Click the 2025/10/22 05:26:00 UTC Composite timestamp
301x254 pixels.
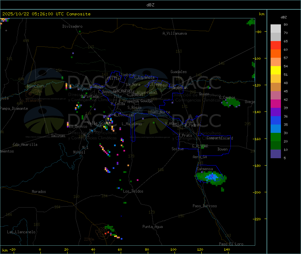[x=46, y=14]
